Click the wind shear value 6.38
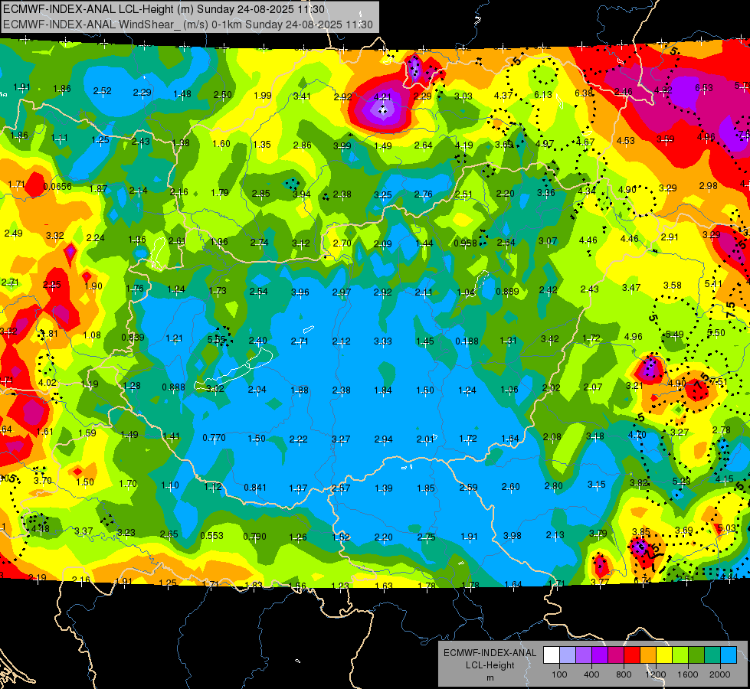The image size is (750, 689). click(584, 93)
